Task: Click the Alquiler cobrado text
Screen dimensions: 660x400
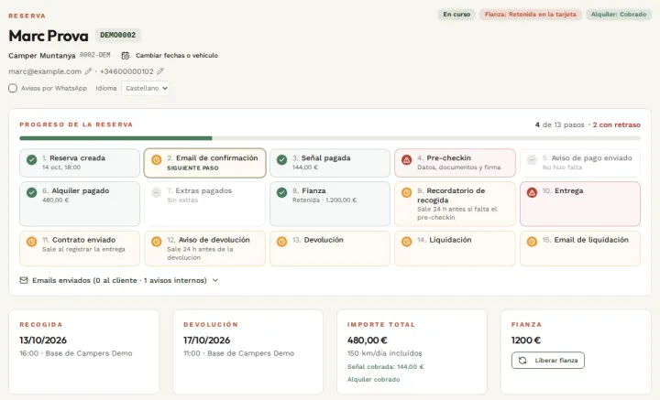Action: 373,380
